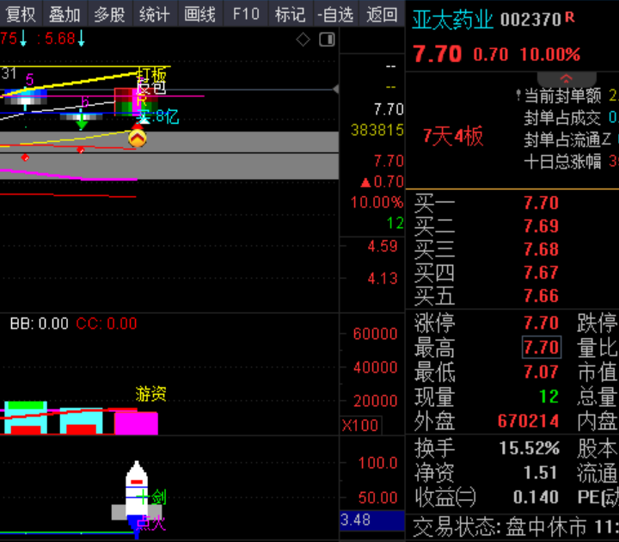This screenshot has width=619, height=542.
Task: Open the 统计 statistics option
Action: (155, 15)
